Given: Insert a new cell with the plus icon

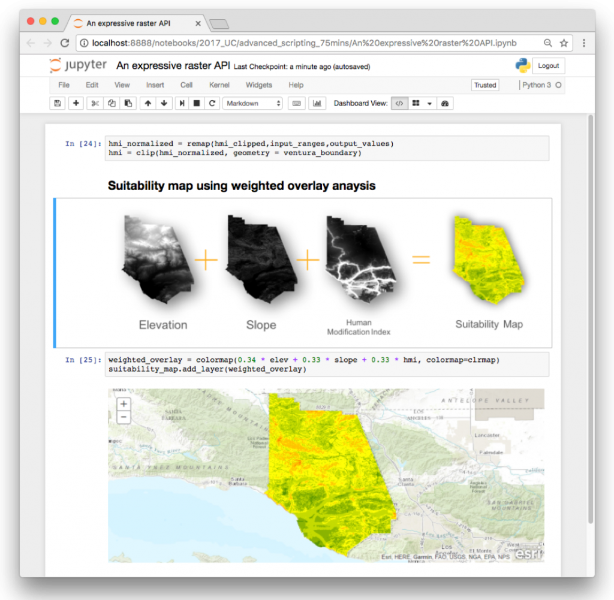Looking at the screenshot, I should 76,103.
